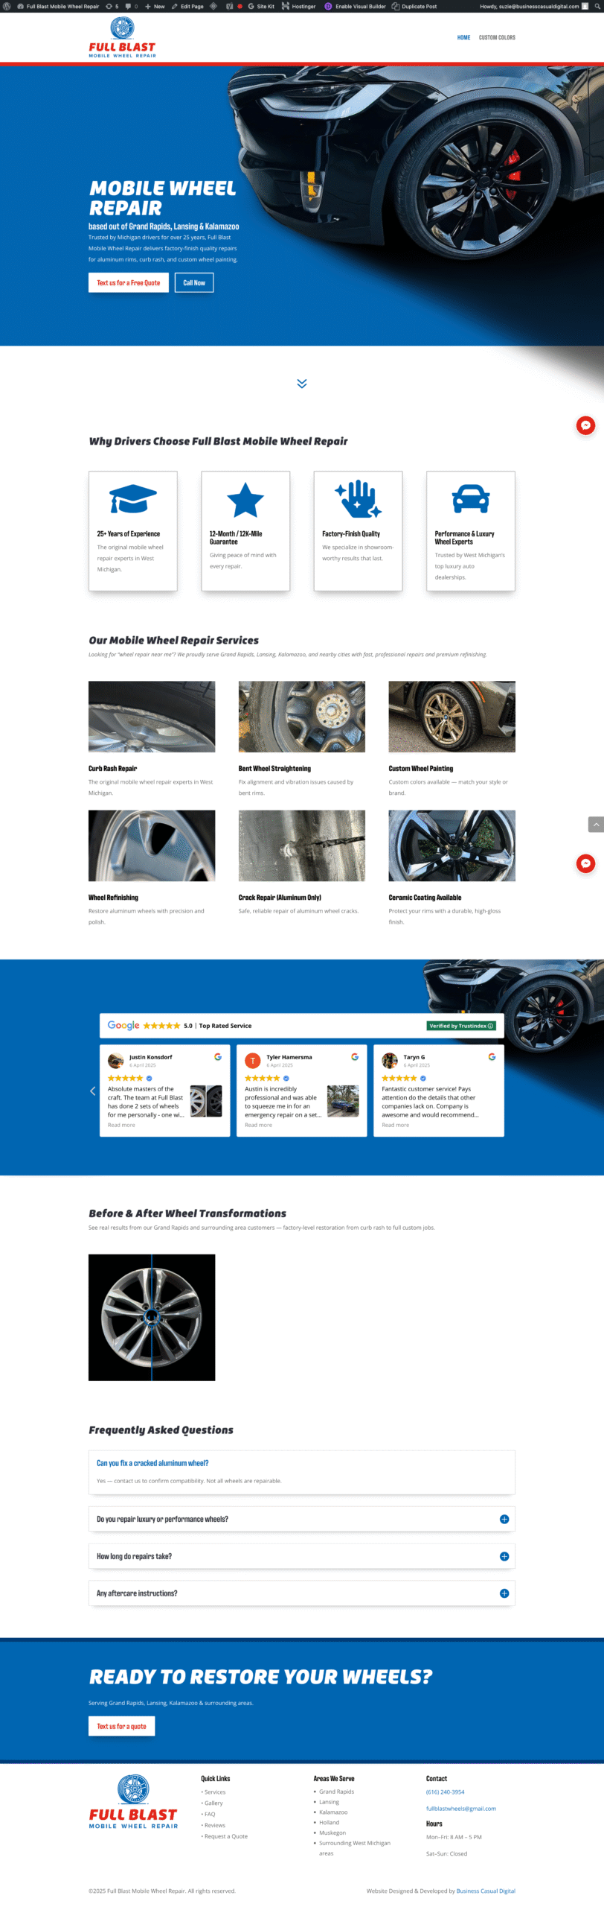This screenshot has height=1907, width=604.
Task: Click the Full Blast header logo
Action: 122,37
